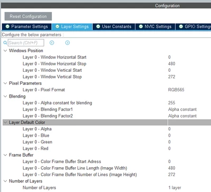Switch to the GPIO Settings tab

pyautogui.click(x=194, y=26)
